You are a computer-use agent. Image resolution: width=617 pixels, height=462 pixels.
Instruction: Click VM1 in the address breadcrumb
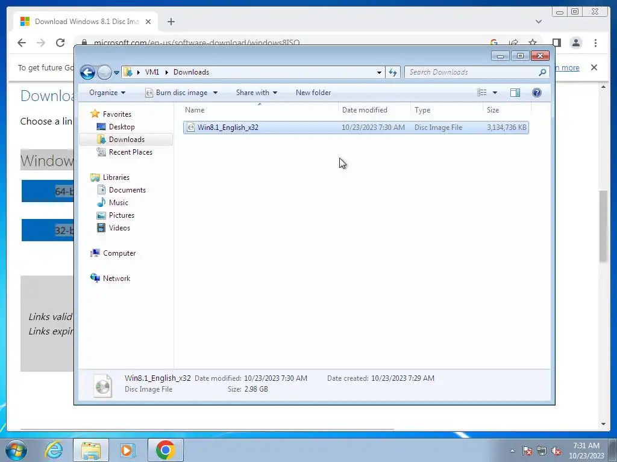152,72
